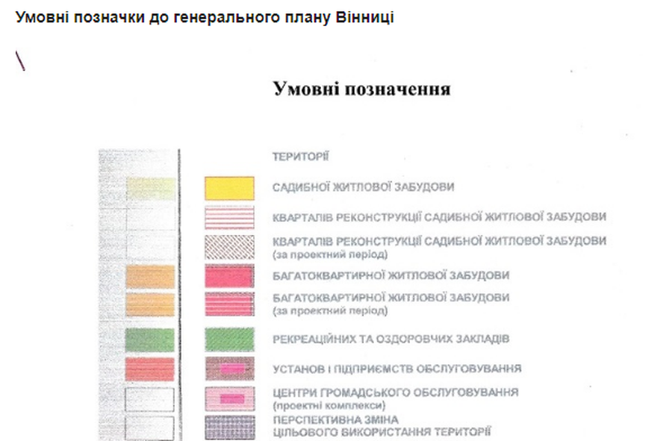Click the 'Умовні позначення' legend title
This screenshot has width=672, height=441.
[x=361, y=89]
